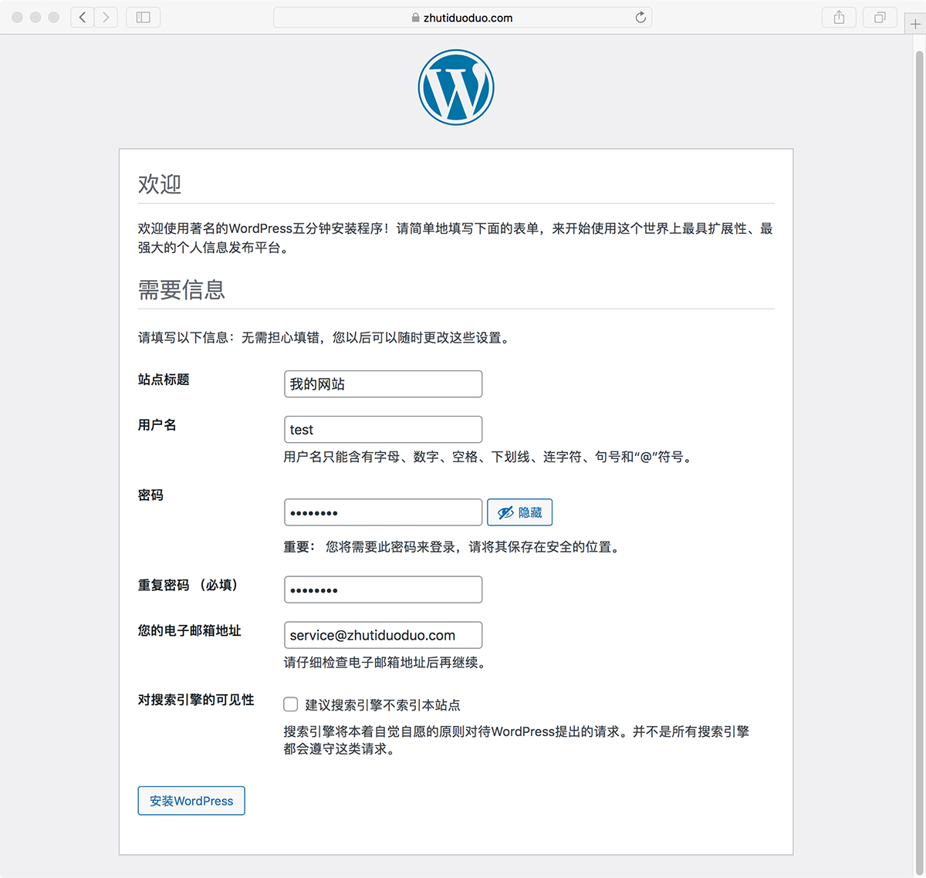Click the 对搜索引擎的可见性 label
926x878 pixels.
coord(196,700)
